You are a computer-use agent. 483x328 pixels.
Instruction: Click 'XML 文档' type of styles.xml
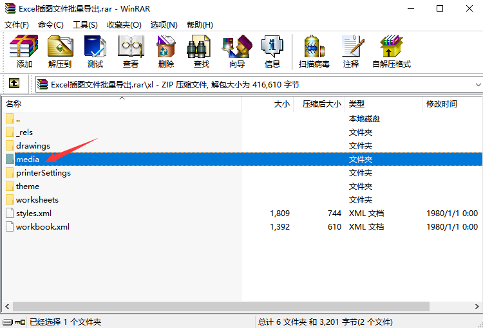click(366, 214)
